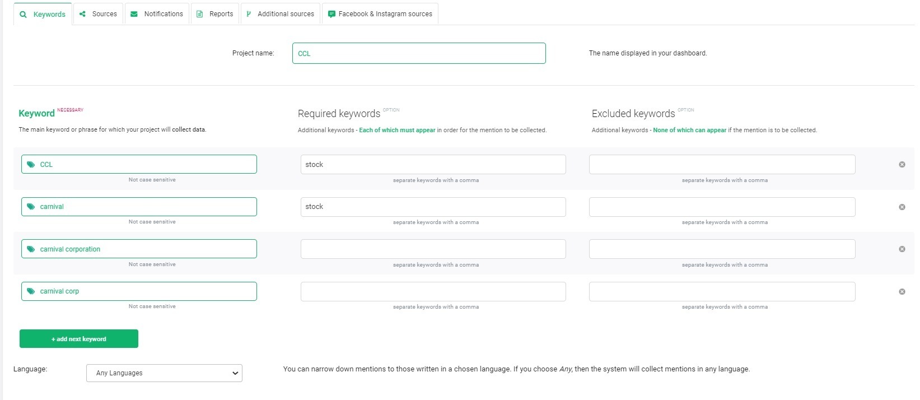Click excluded keywords field for carnival corporation
The height and width of the screenshot is (400, 920).
[722, 249]
